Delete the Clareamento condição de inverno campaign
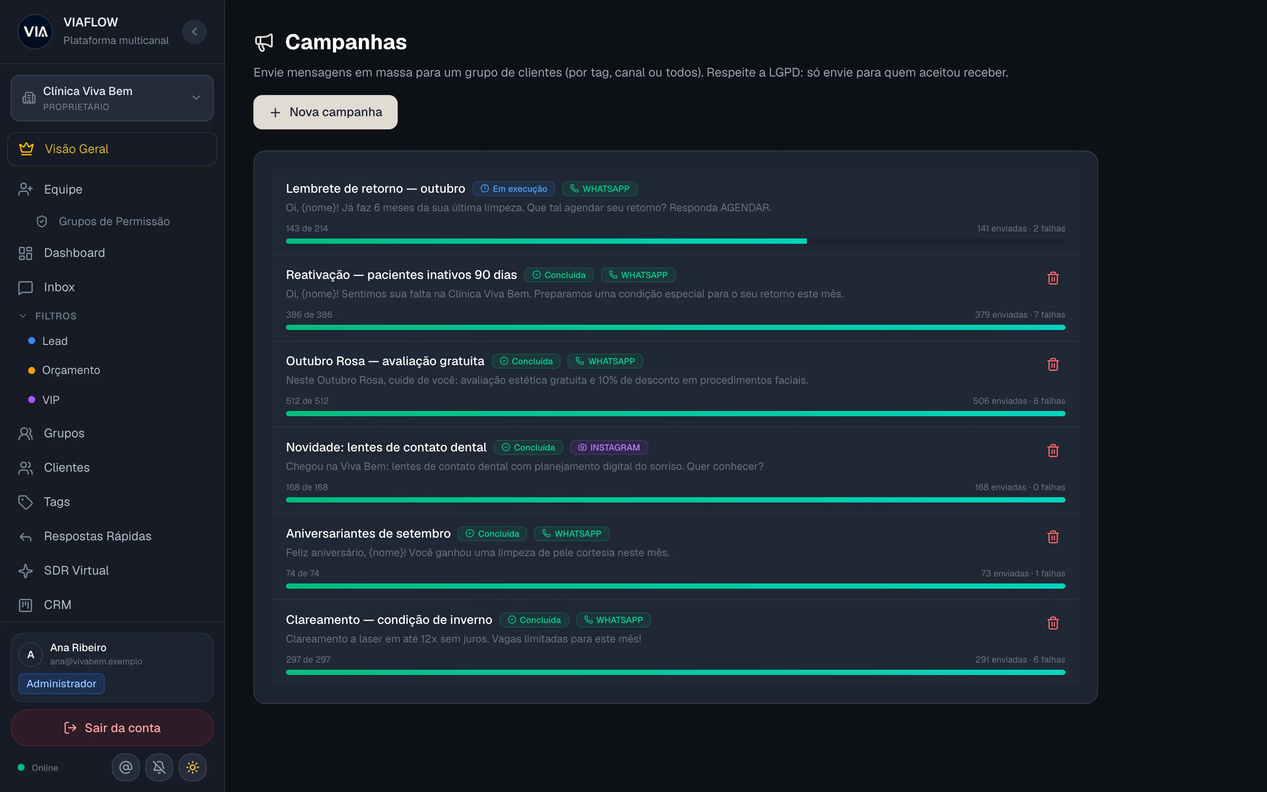Viewport: 1267px width, 792px height. point(1053,623)
